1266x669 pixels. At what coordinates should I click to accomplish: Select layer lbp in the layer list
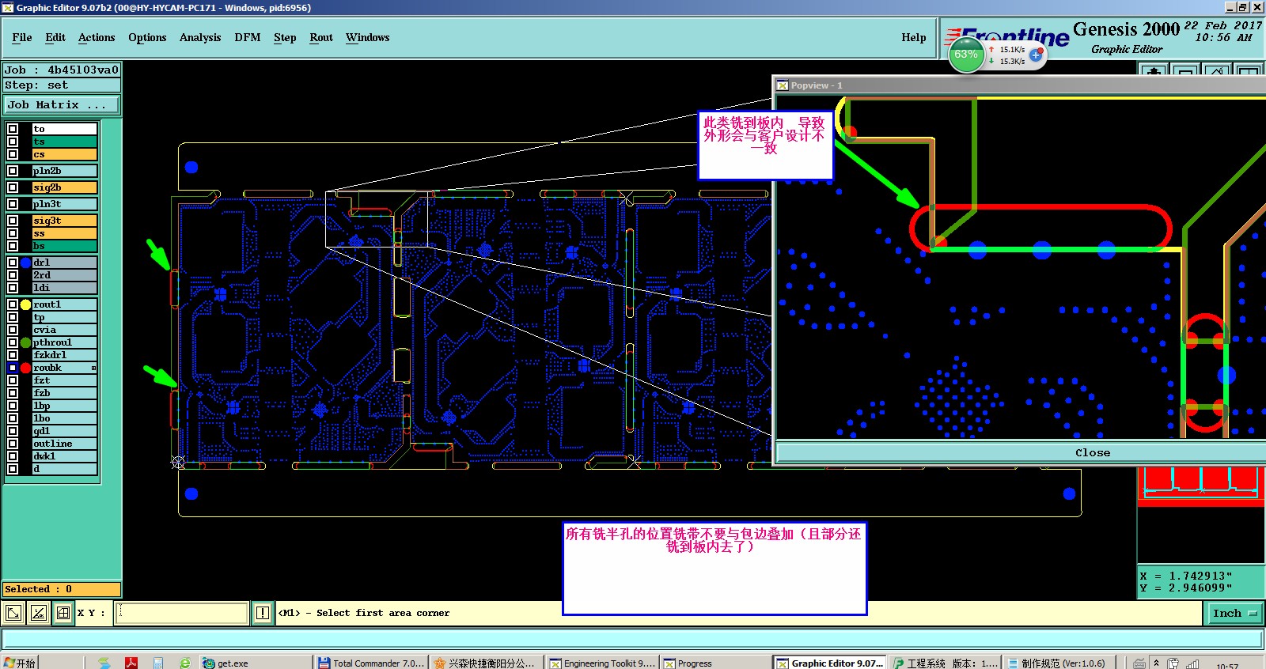coord(64,406)
